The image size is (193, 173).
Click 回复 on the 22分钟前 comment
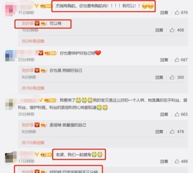tap(164, 60)
